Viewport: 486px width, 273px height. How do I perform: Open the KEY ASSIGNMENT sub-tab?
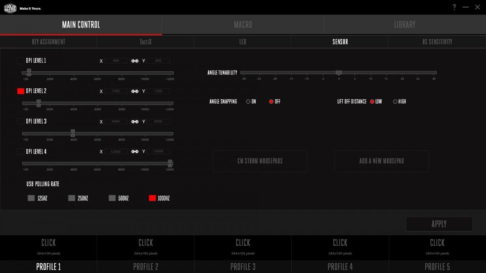click(x=49, y=42)
